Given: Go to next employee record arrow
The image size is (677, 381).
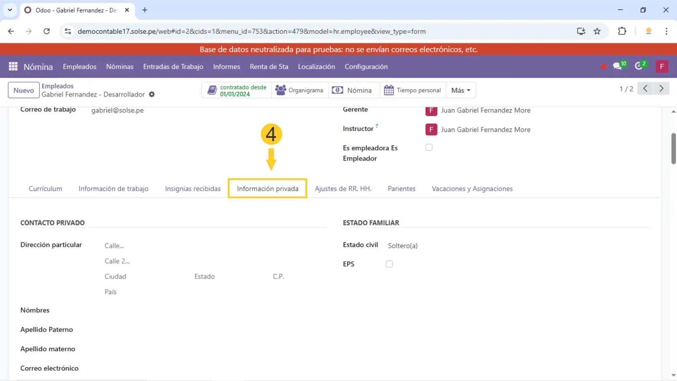Looking at the screenshot, I should (x=661, y=89).
